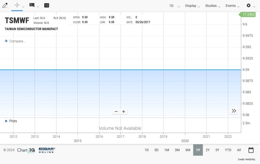This screenshot has width=260, height=164.
Task: Select the pencil drawing tool
Action: (x=5, y=5)
